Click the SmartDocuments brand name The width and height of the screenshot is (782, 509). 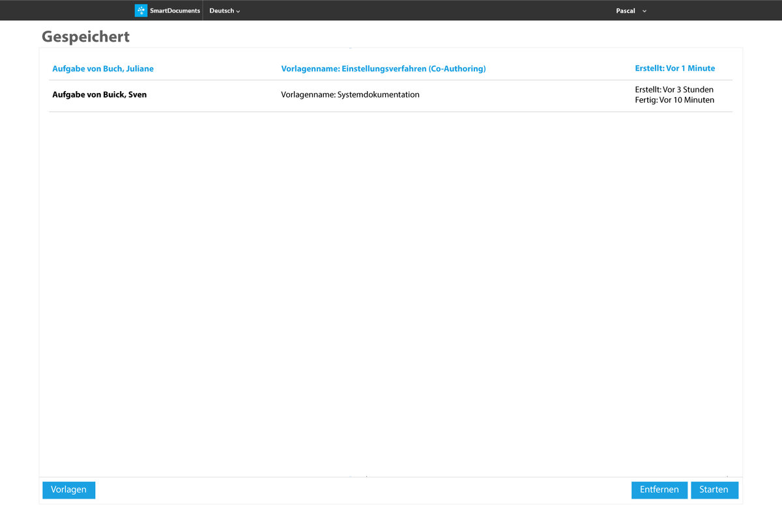[x=175, y=11]
